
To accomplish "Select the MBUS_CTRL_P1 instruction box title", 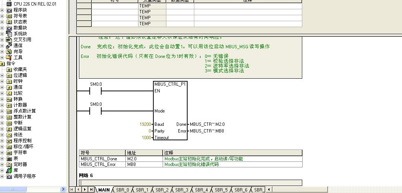I will 170,84.
